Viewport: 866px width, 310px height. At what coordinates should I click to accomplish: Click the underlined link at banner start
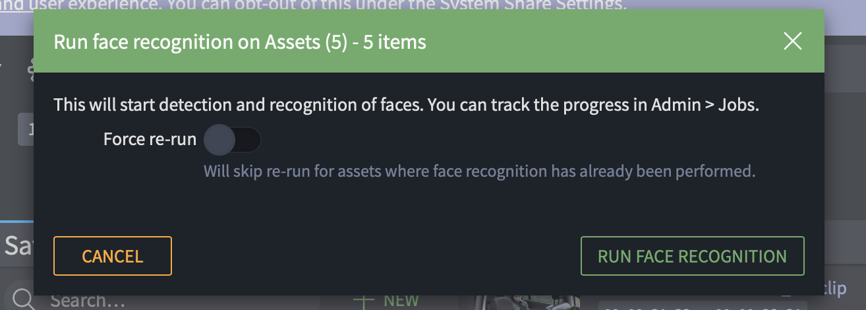pos(13,4)
